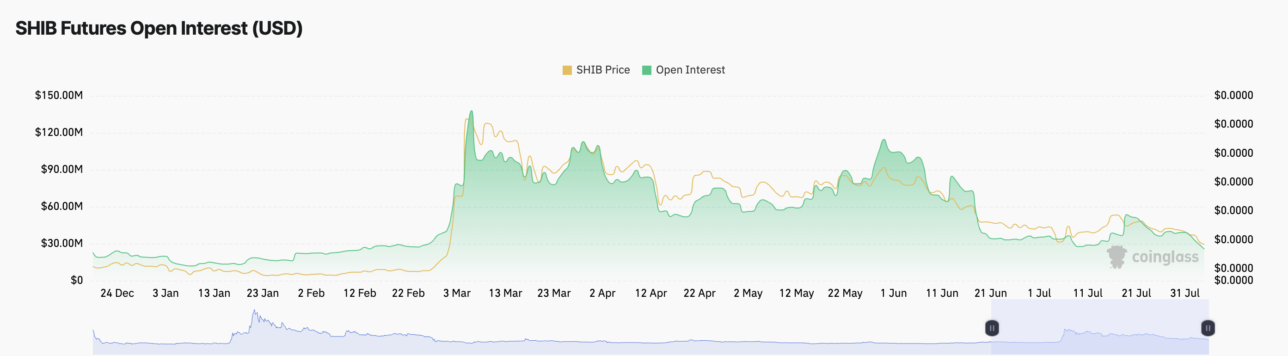1288x356 pixels.
Task: Click the green Open Interest legend swatch
Action: pyautogui.click(x=646, y=70)
